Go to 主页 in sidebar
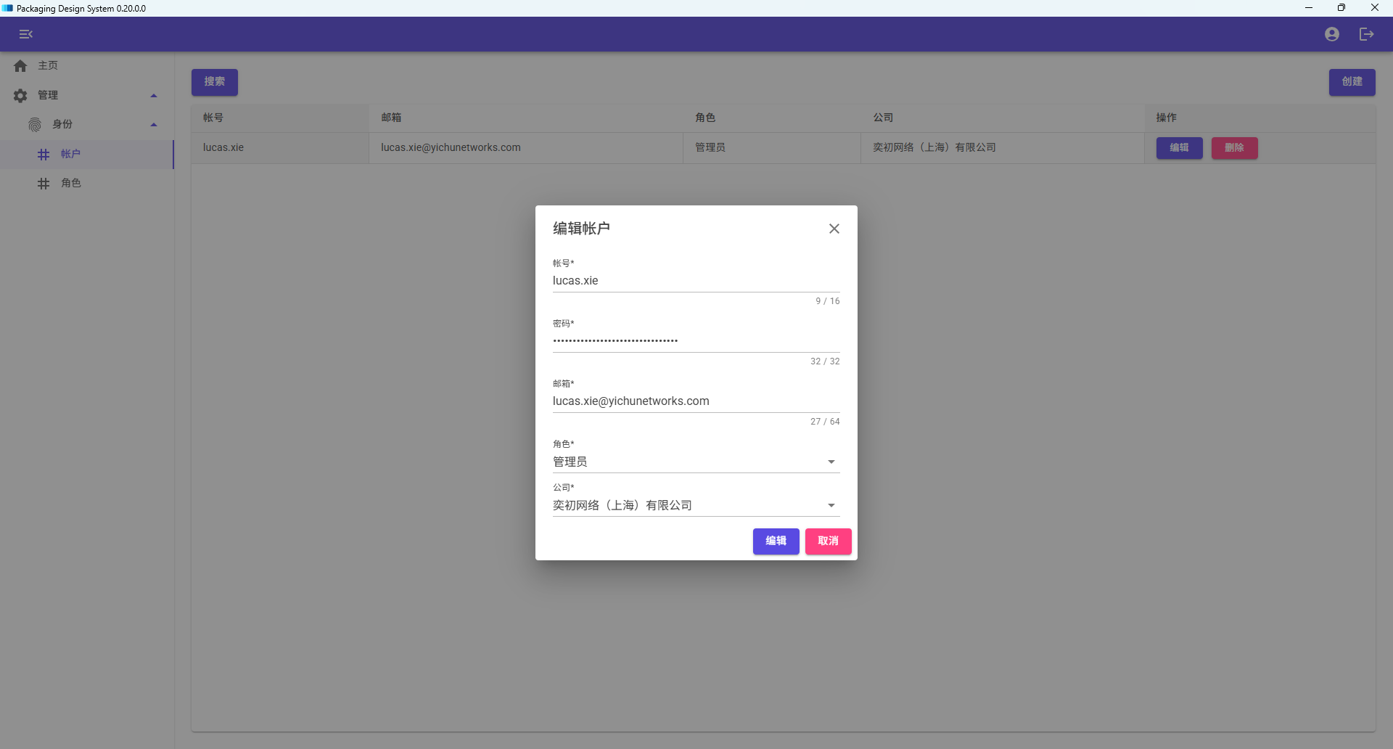The height and width of the screenshot is (749, 1393). click(x=87, y=66)
